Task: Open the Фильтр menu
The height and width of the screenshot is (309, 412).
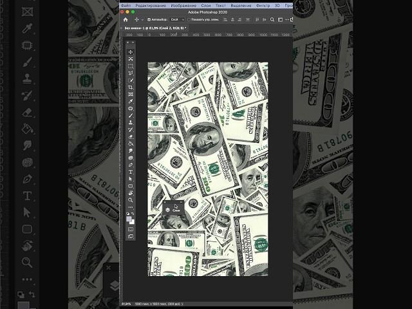Action: (263, 6)
